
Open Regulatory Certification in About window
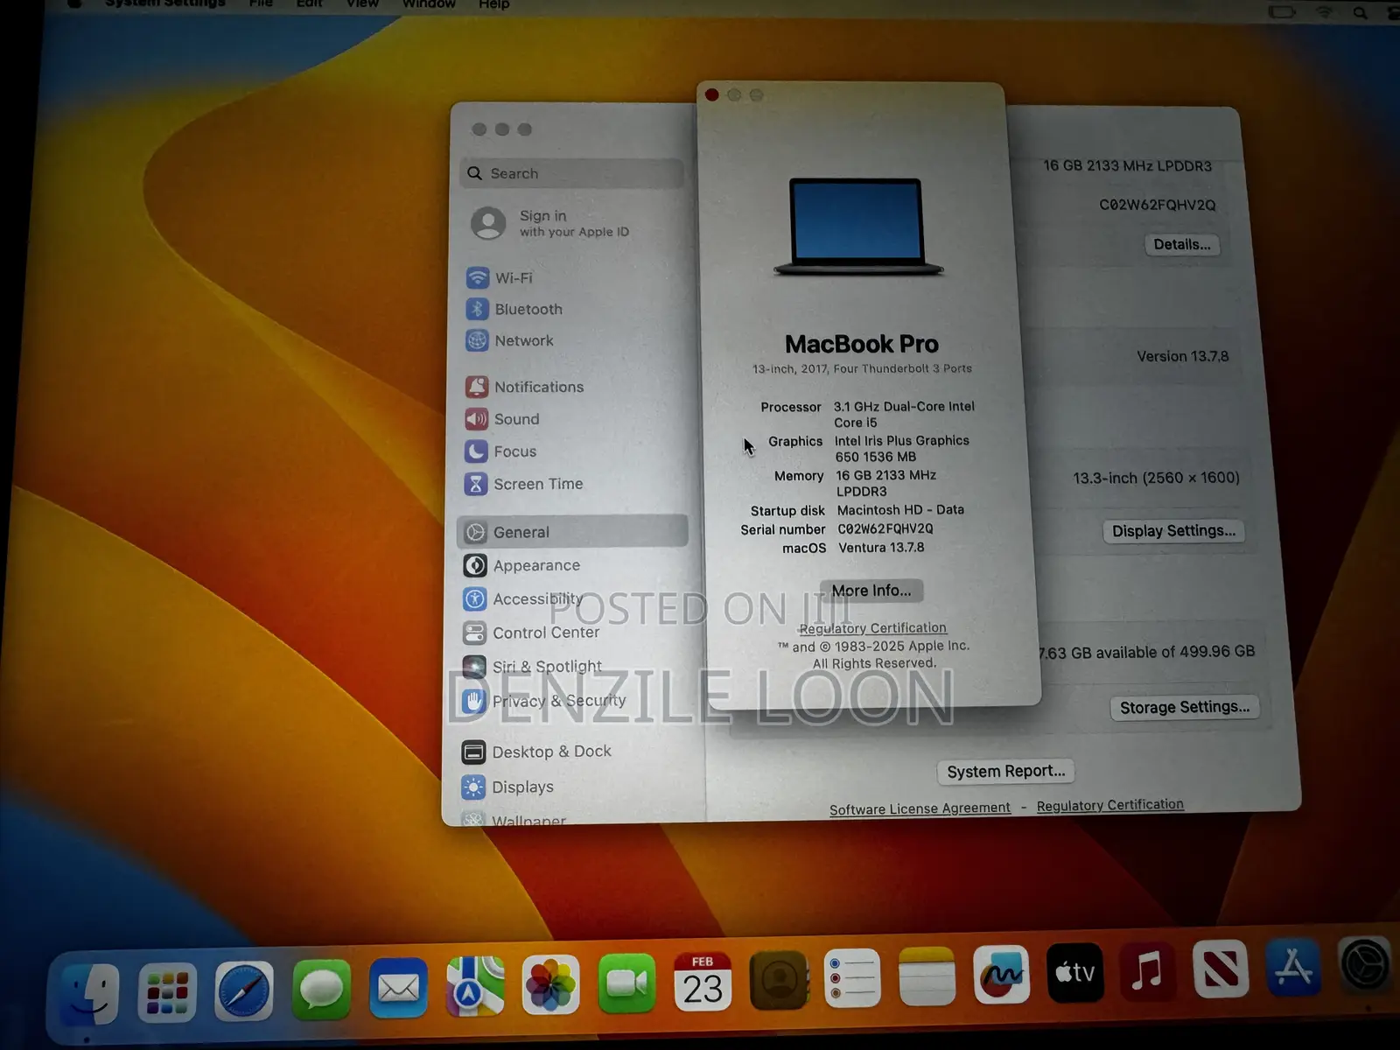click(872, 628)
